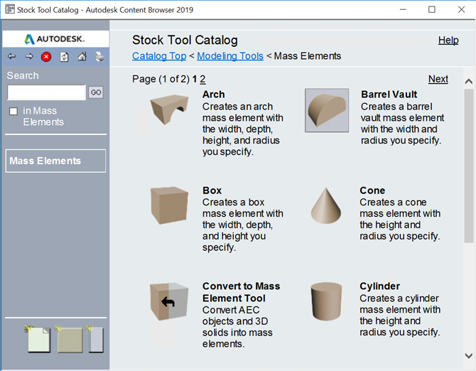Click the Box tool title
The width and height of the screenshot is (476, 371).
click(x=212, y=190)
